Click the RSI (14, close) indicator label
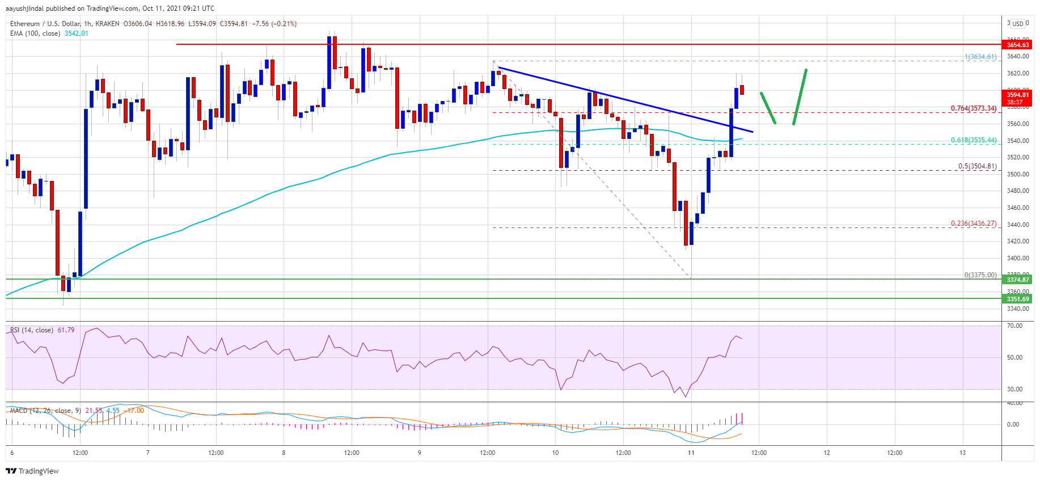The width and height of the screenshot is (1040, 481). point(32,330)
